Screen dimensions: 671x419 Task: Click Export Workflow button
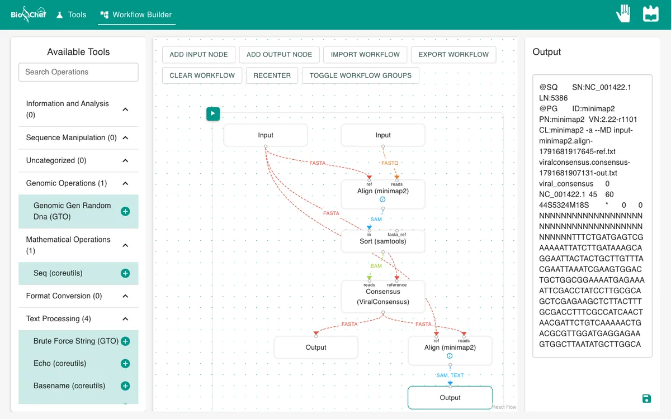click(453, 55)
